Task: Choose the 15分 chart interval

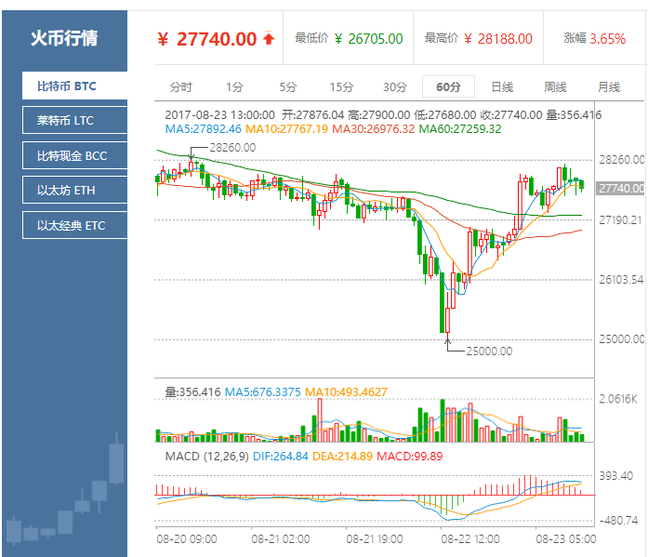Action: [341, 87]
